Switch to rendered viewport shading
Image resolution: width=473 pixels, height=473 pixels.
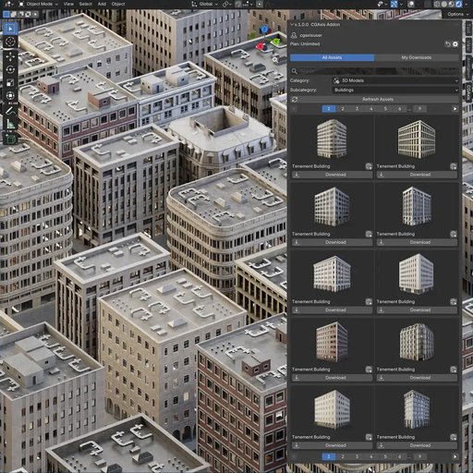pos(459,4)
